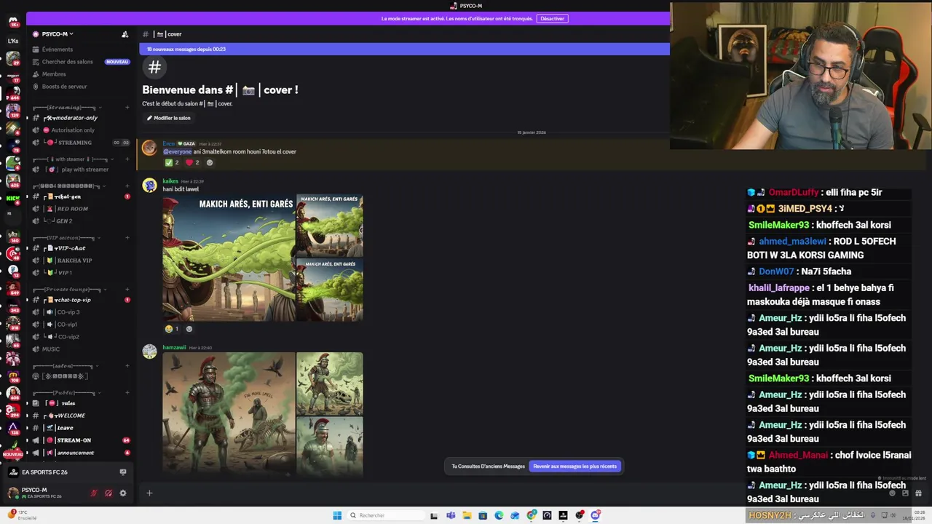The image size is (932, 524).
Task: Add channel to Streaming category
Action: point(127,107)
